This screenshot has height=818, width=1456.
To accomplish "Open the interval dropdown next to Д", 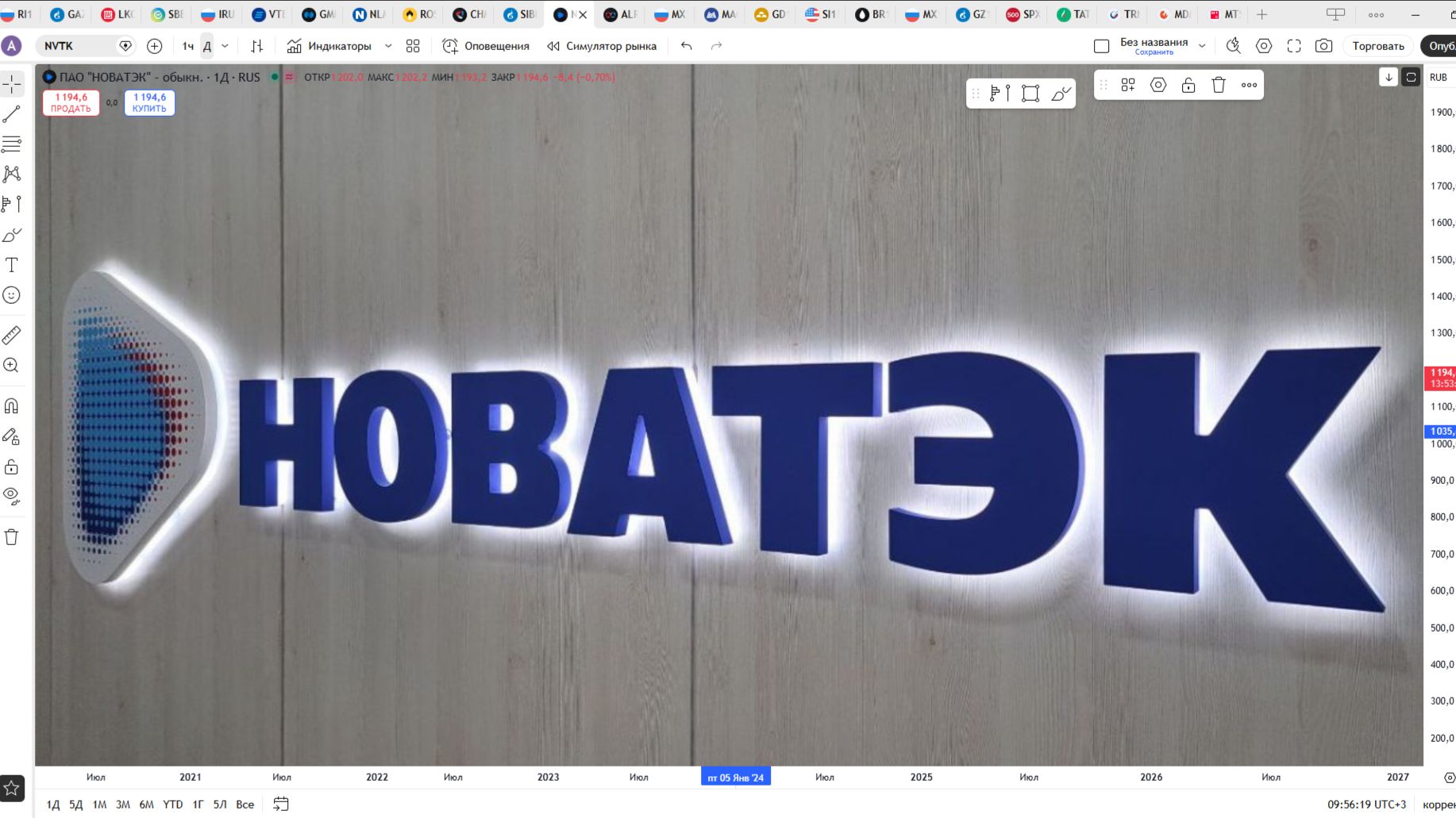I will point(225,46).
